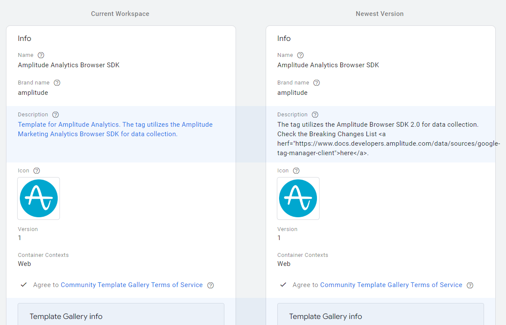
Task: Toggle Agree checkmark in Current Workspace panel
Action: 24,285
